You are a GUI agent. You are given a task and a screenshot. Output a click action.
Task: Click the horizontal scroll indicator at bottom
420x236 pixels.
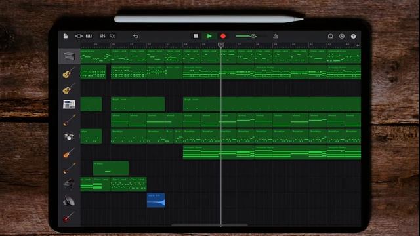point(209,225)
